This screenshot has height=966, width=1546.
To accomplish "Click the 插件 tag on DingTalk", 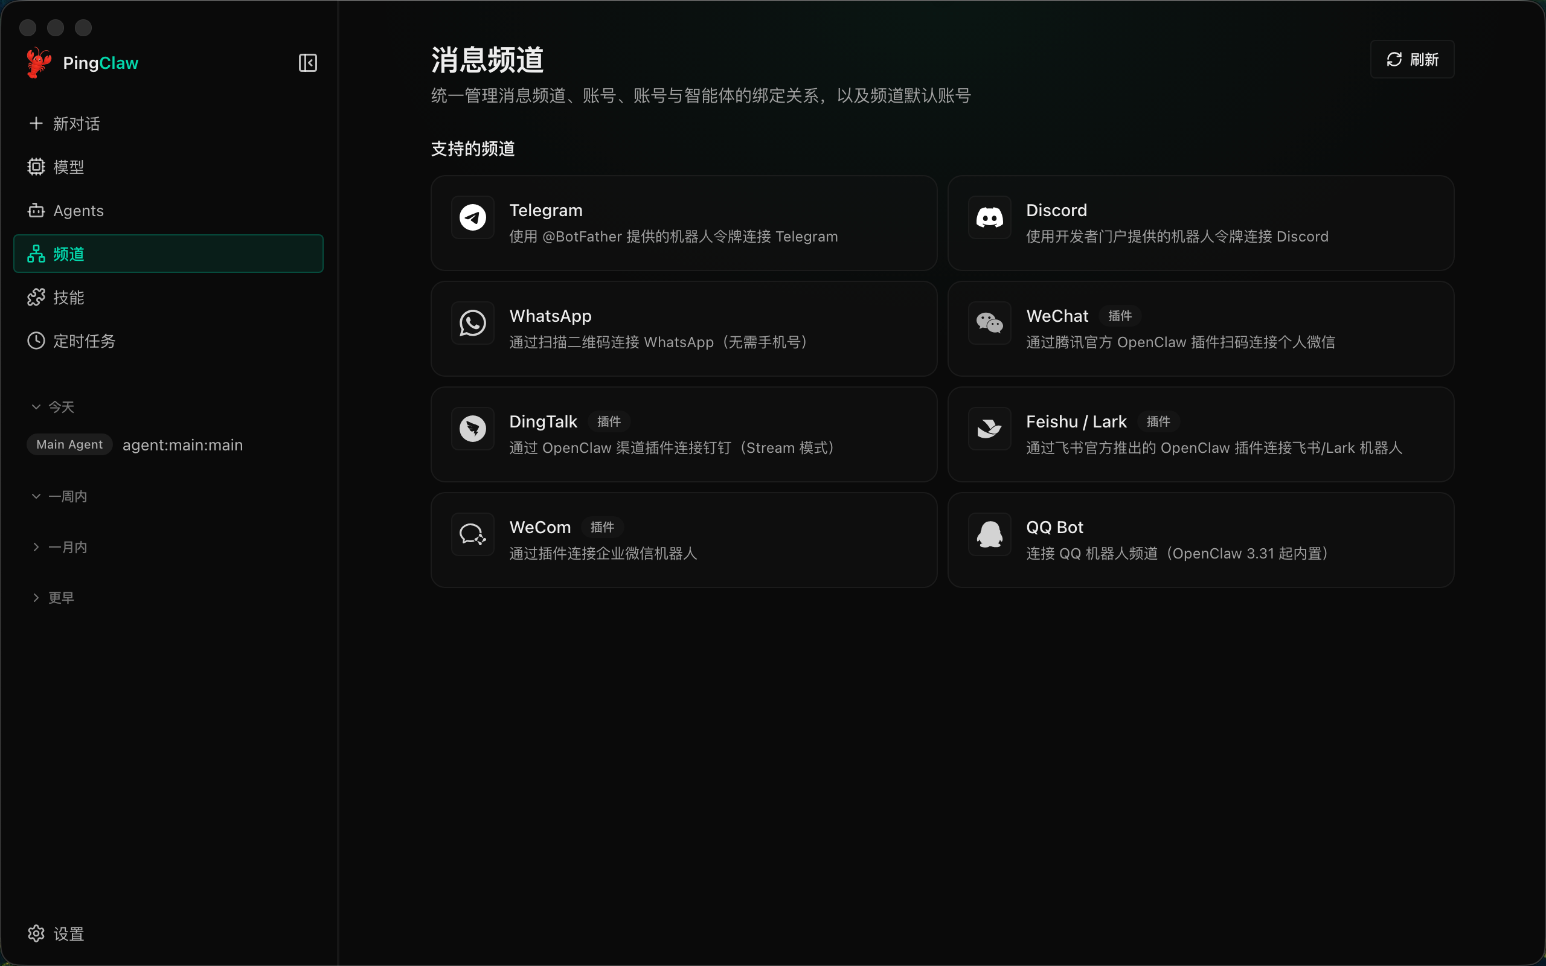I will coord(608,421).
